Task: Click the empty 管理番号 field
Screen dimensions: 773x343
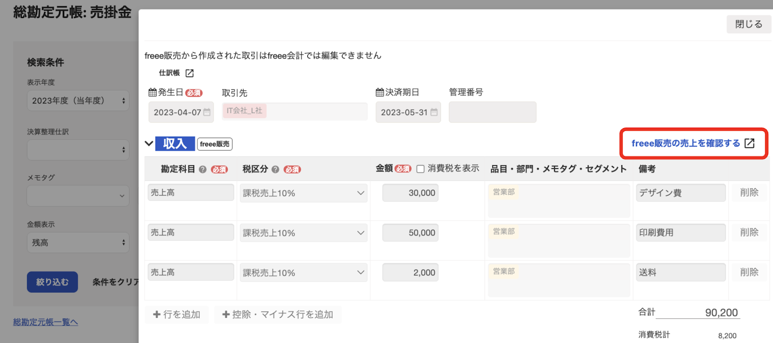Action: tap(492, 112)
